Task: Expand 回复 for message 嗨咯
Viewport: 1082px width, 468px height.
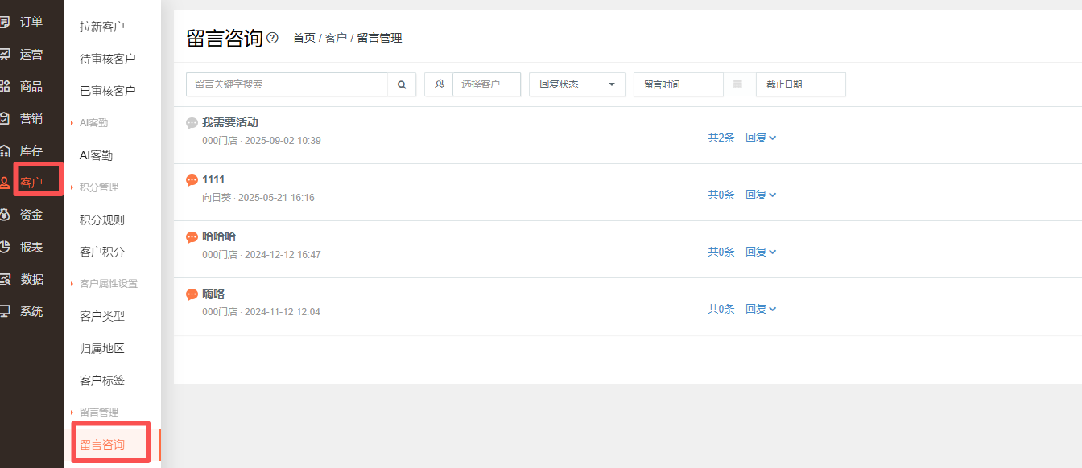Action: pyautogui.click(x=761, y=309)
